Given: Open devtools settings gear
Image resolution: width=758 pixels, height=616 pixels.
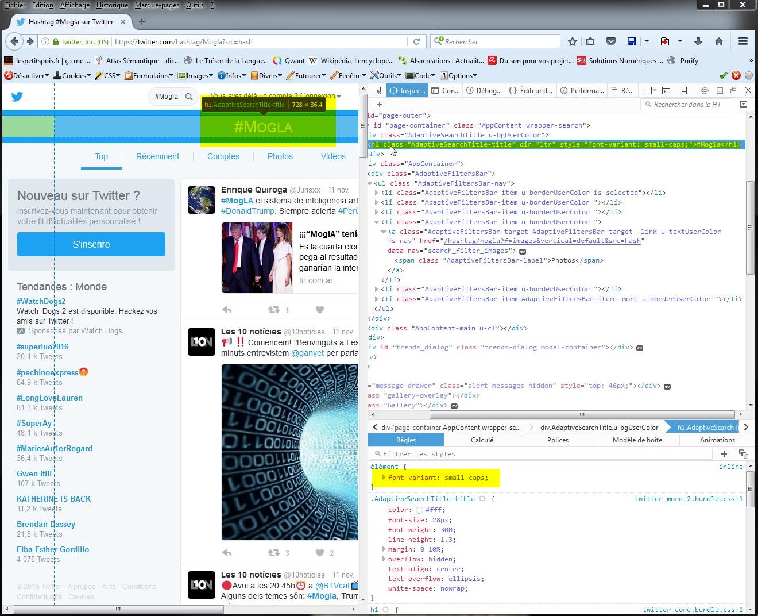Looking at the screenshot, I should (x=705, y=90).
